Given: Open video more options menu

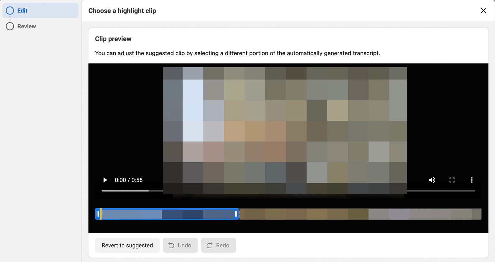Looking at the screenshot, I should [x=472, y=180].
